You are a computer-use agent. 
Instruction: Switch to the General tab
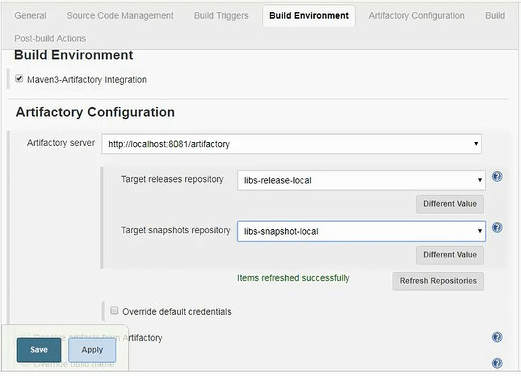(31, 15)
